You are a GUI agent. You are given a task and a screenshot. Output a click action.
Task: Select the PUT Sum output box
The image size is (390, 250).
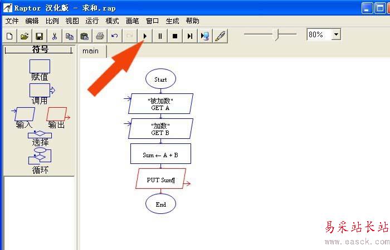[x=160, y=179]
